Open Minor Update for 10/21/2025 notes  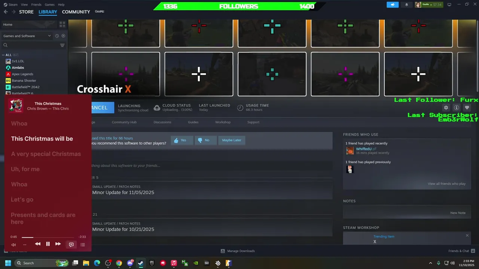tap(123, 229)
